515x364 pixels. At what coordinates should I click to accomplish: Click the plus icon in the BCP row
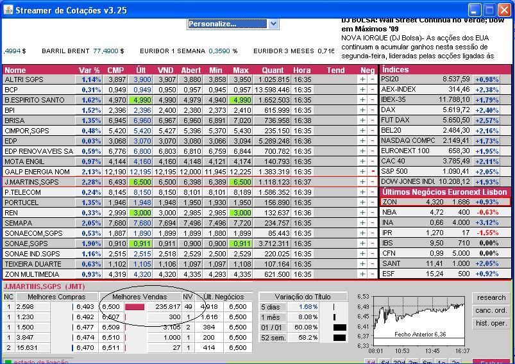[362, 90]
